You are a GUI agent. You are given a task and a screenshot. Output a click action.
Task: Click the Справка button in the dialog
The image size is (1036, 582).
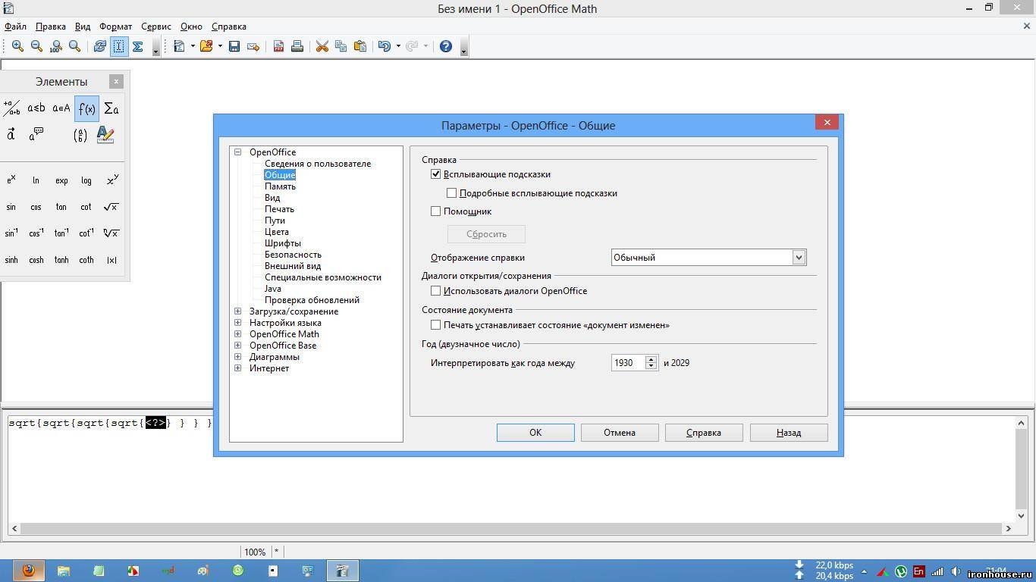point(704,433)
